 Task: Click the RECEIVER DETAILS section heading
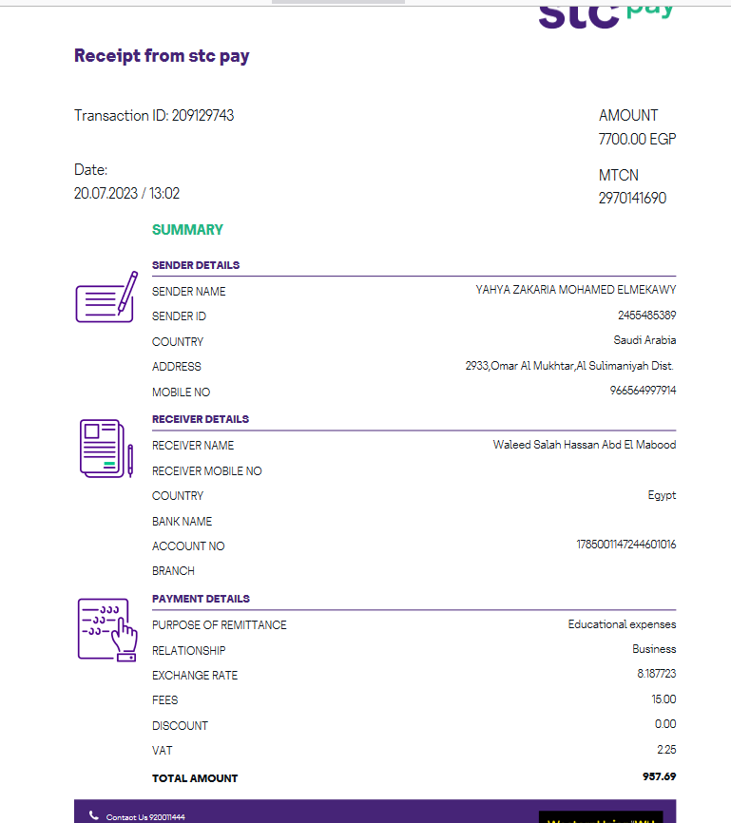point(201,419)
